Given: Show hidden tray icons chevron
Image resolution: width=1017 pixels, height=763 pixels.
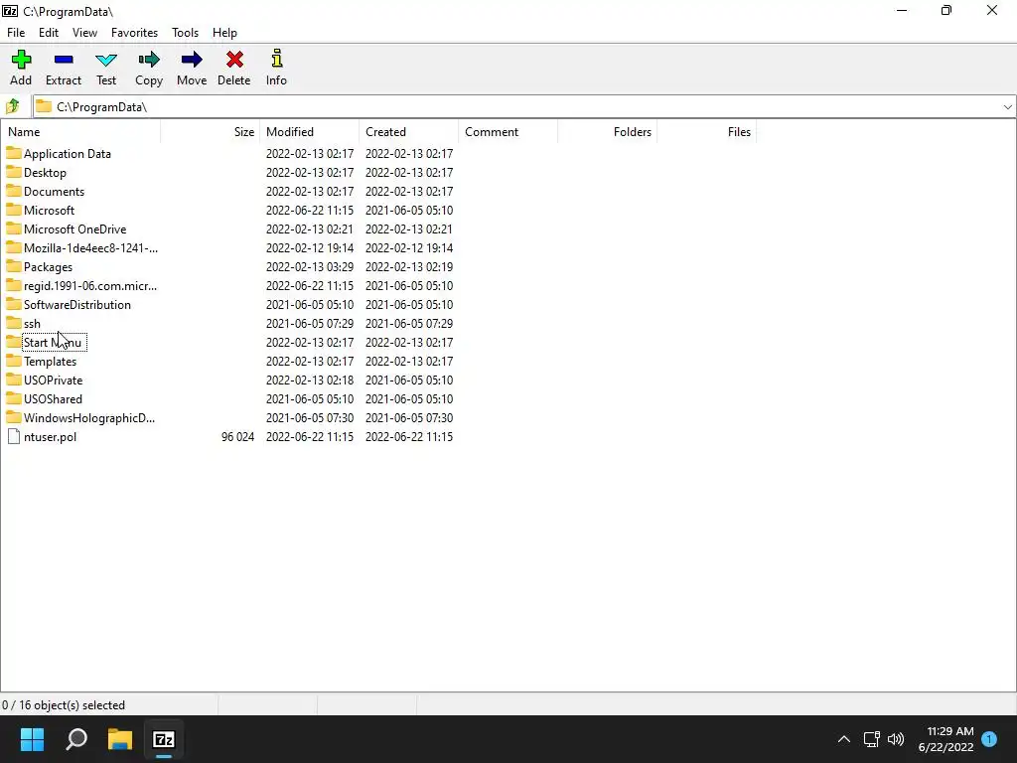Looking at the screenshot, I should click(844, 739).
